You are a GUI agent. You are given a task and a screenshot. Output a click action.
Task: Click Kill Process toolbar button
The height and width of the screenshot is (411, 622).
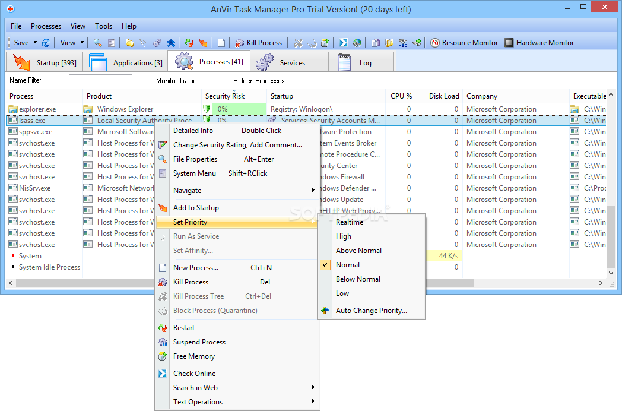tap(259, 43)
